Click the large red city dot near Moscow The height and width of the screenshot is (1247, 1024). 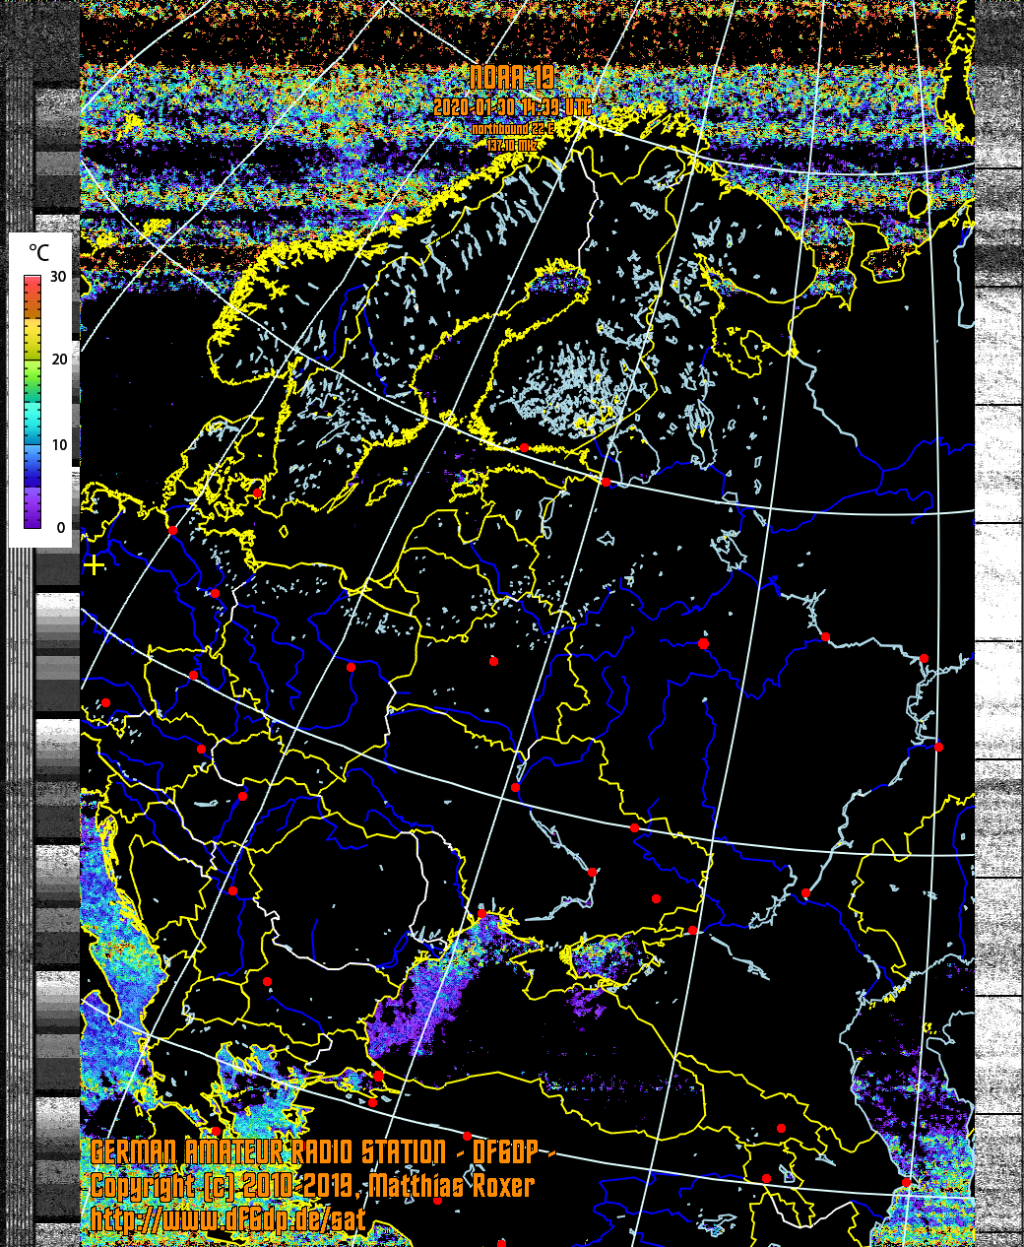703,643
